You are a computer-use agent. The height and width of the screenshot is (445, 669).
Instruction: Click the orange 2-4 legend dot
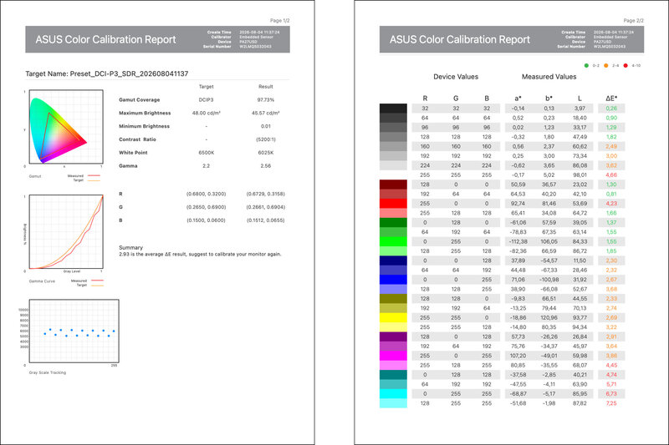click(605, 66)
